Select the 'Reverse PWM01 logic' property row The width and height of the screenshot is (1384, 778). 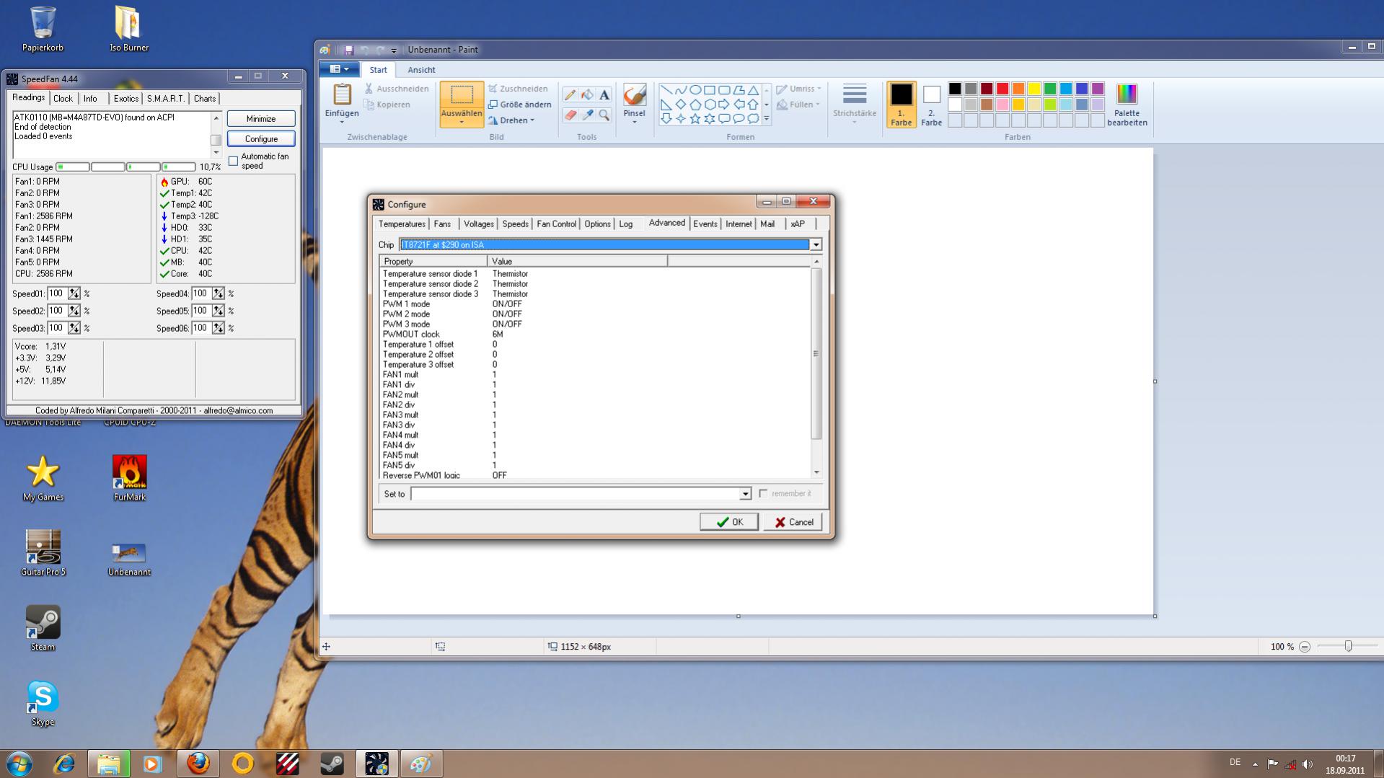(x=595, y=475)
